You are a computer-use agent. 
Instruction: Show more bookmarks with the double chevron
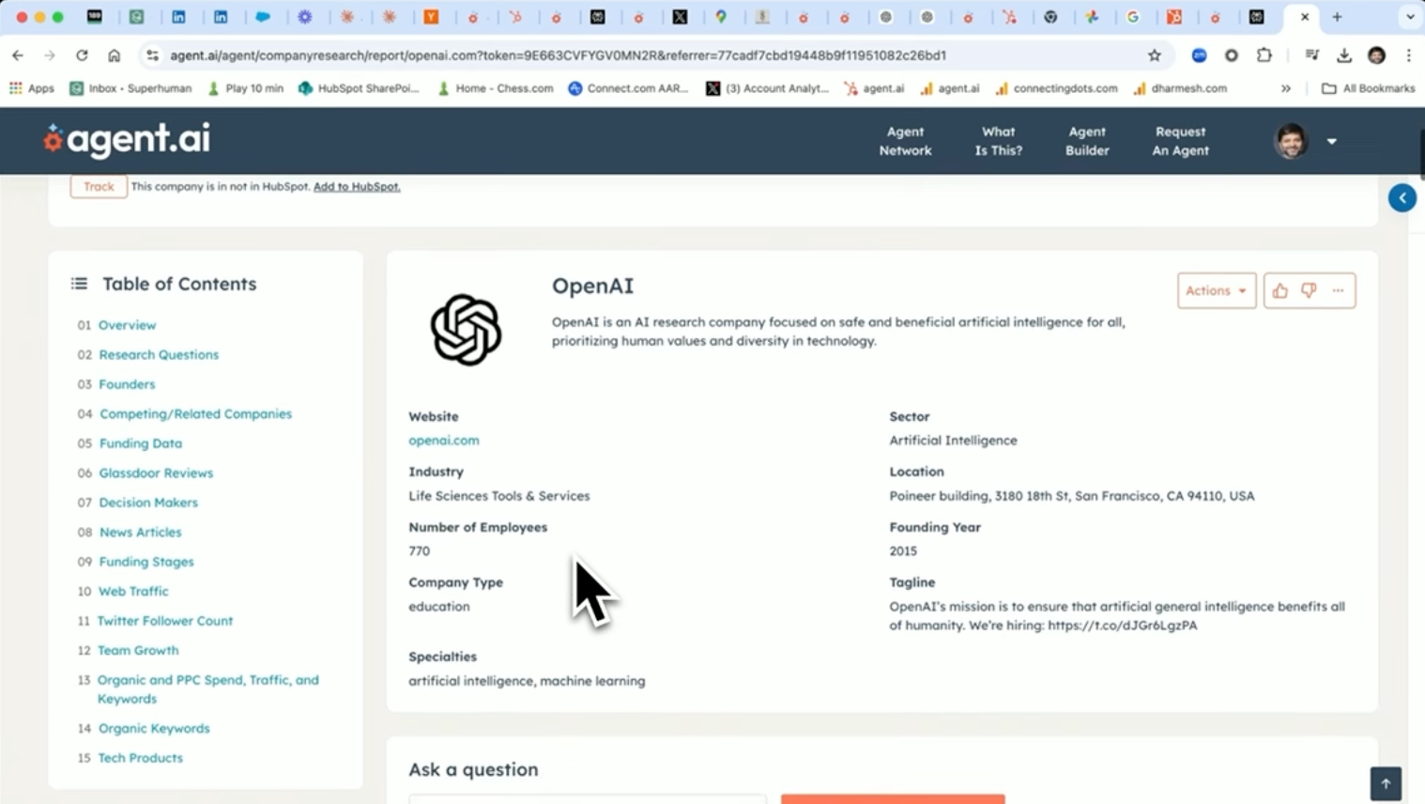tap(1286, 88)
